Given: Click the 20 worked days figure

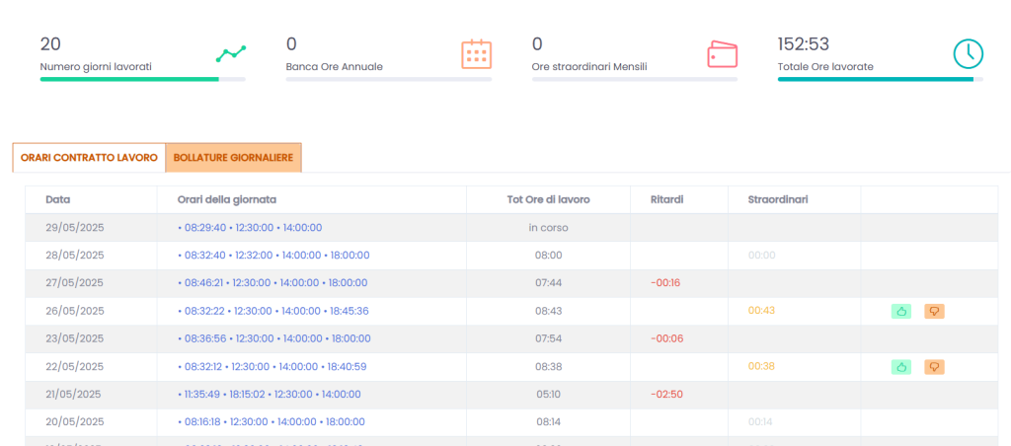Looking at the screenshot, I should [49, 43].
